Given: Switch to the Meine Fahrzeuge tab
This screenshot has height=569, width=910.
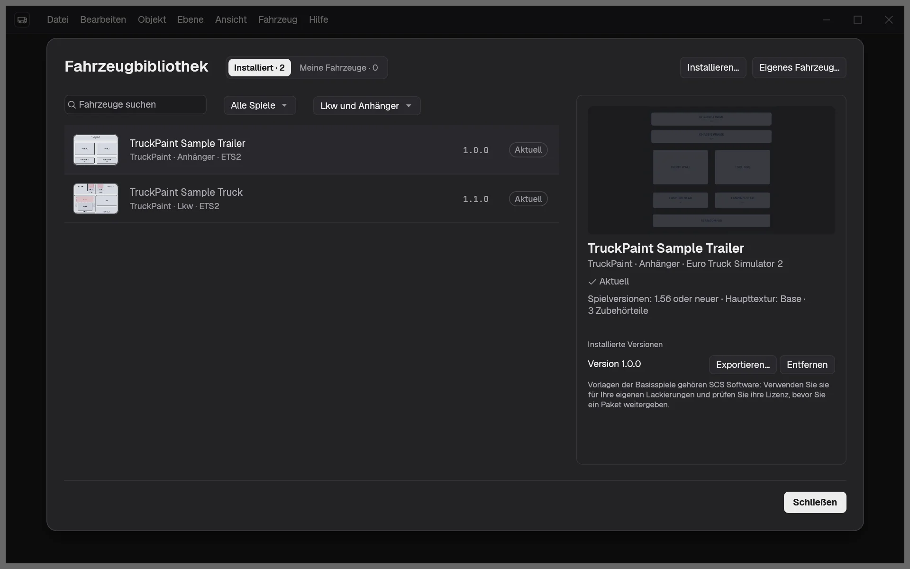Looking at the screenshot, I should (338, 68).
